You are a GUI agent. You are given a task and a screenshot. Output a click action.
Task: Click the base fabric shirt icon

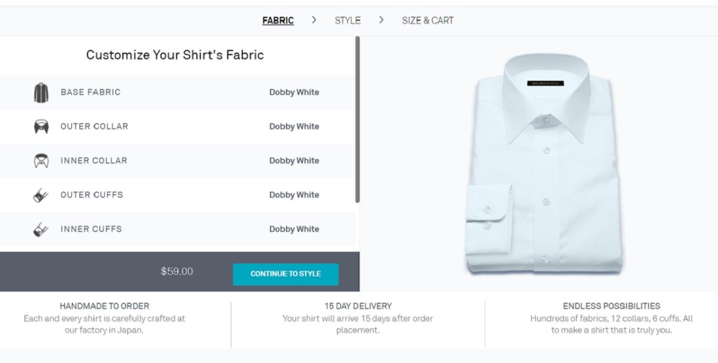[41, 93]
